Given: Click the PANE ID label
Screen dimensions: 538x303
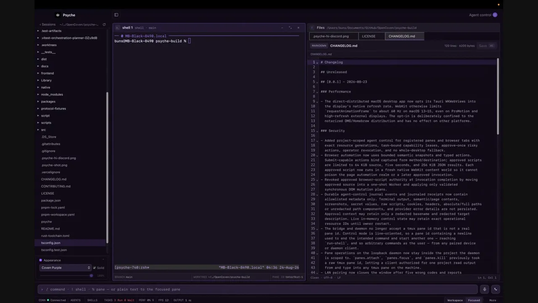Looking at the screenshot, I should [288, 277].
